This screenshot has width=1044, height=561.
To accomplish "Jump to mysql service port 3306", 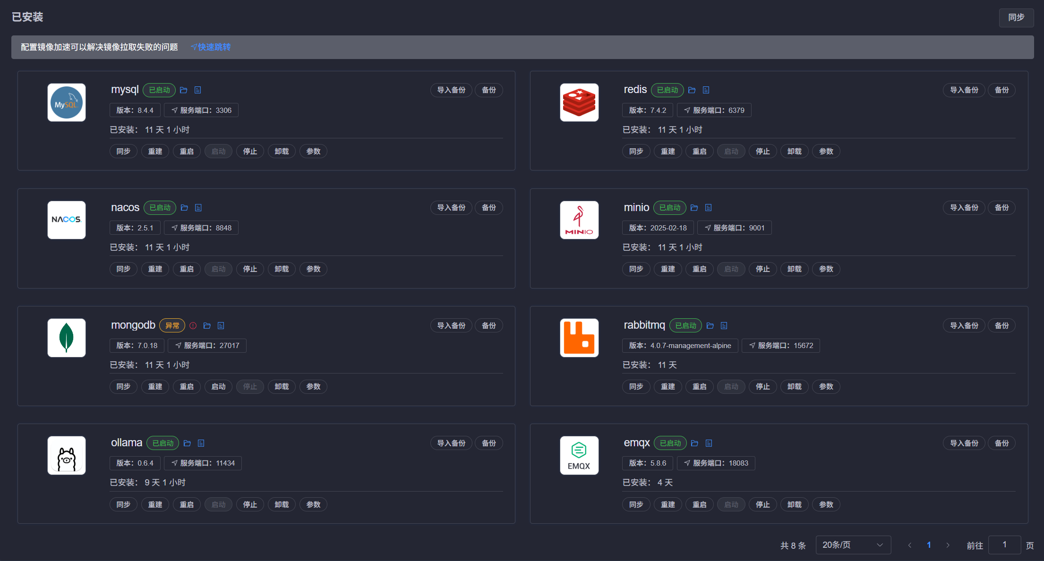I will pos(201,110).
